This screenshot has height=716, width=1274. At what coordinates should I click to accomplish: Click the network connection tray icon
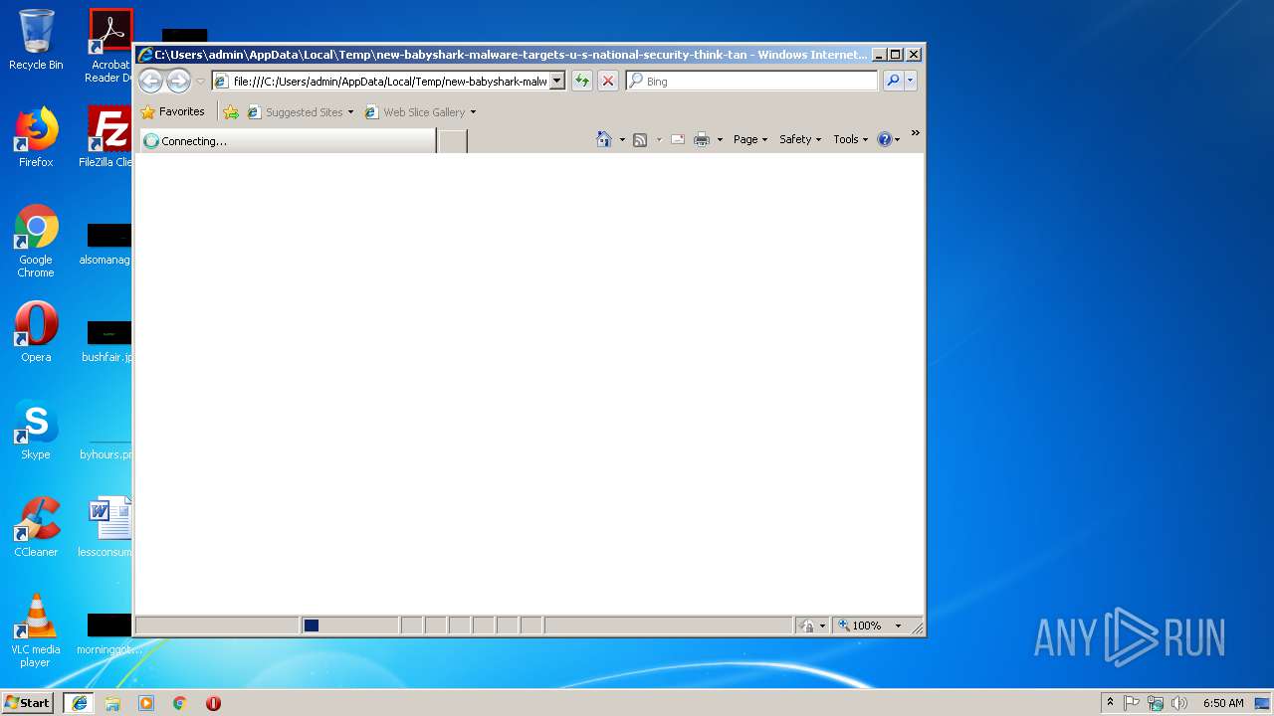[1156, 703]
